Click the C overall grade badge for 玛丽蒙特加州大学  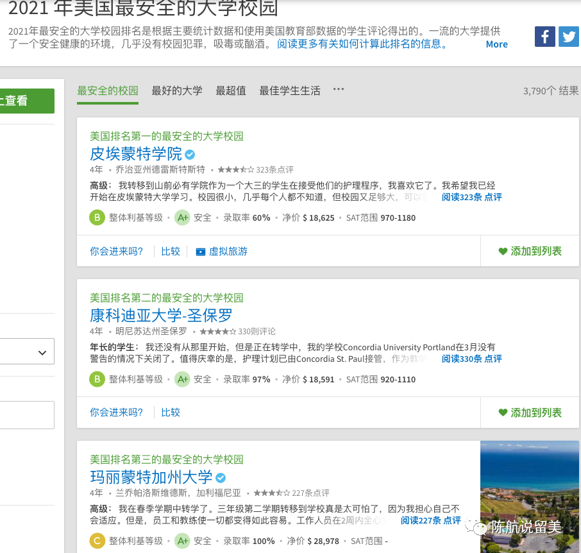click(97, 541)
